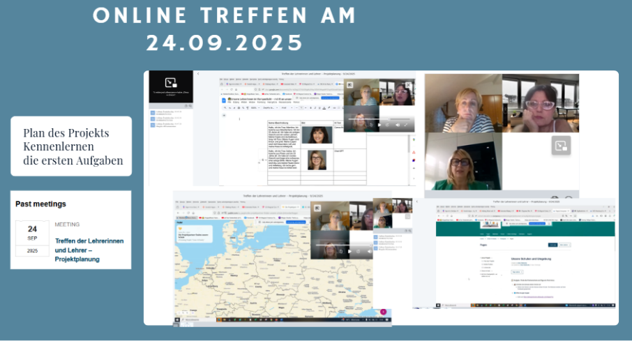Screen dimensions: 632x341
Task: Click the picture-in-picture icon in the black panel
Action: (171, 82)
